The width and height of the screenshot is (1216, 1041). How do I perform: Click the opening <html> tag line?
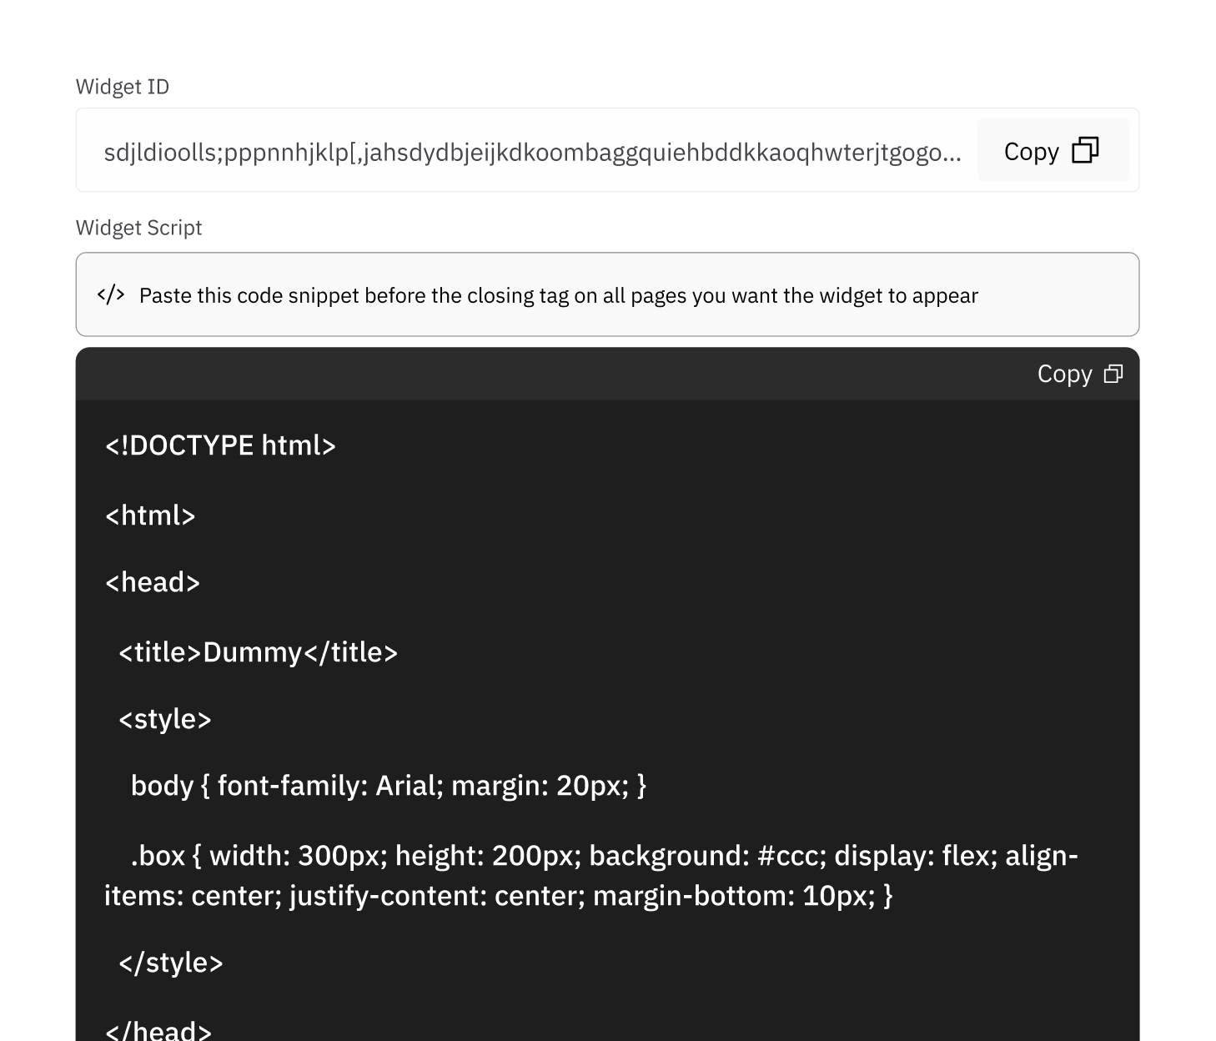[x=150, y=515]
